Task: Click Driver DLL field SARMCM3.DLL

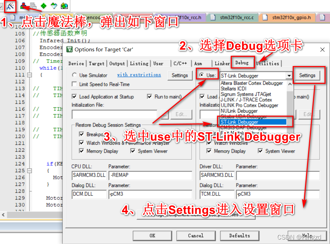Action: [x=217, y=176]
